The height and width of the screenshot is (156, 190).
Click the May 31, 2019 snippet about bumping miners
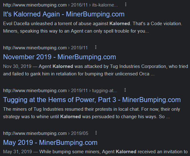(x=95, y=152)
